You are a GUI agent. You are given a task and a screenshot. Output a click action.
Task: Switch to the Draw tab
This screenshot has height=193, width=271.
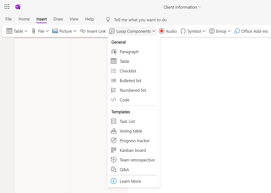(x=58, y=19)
